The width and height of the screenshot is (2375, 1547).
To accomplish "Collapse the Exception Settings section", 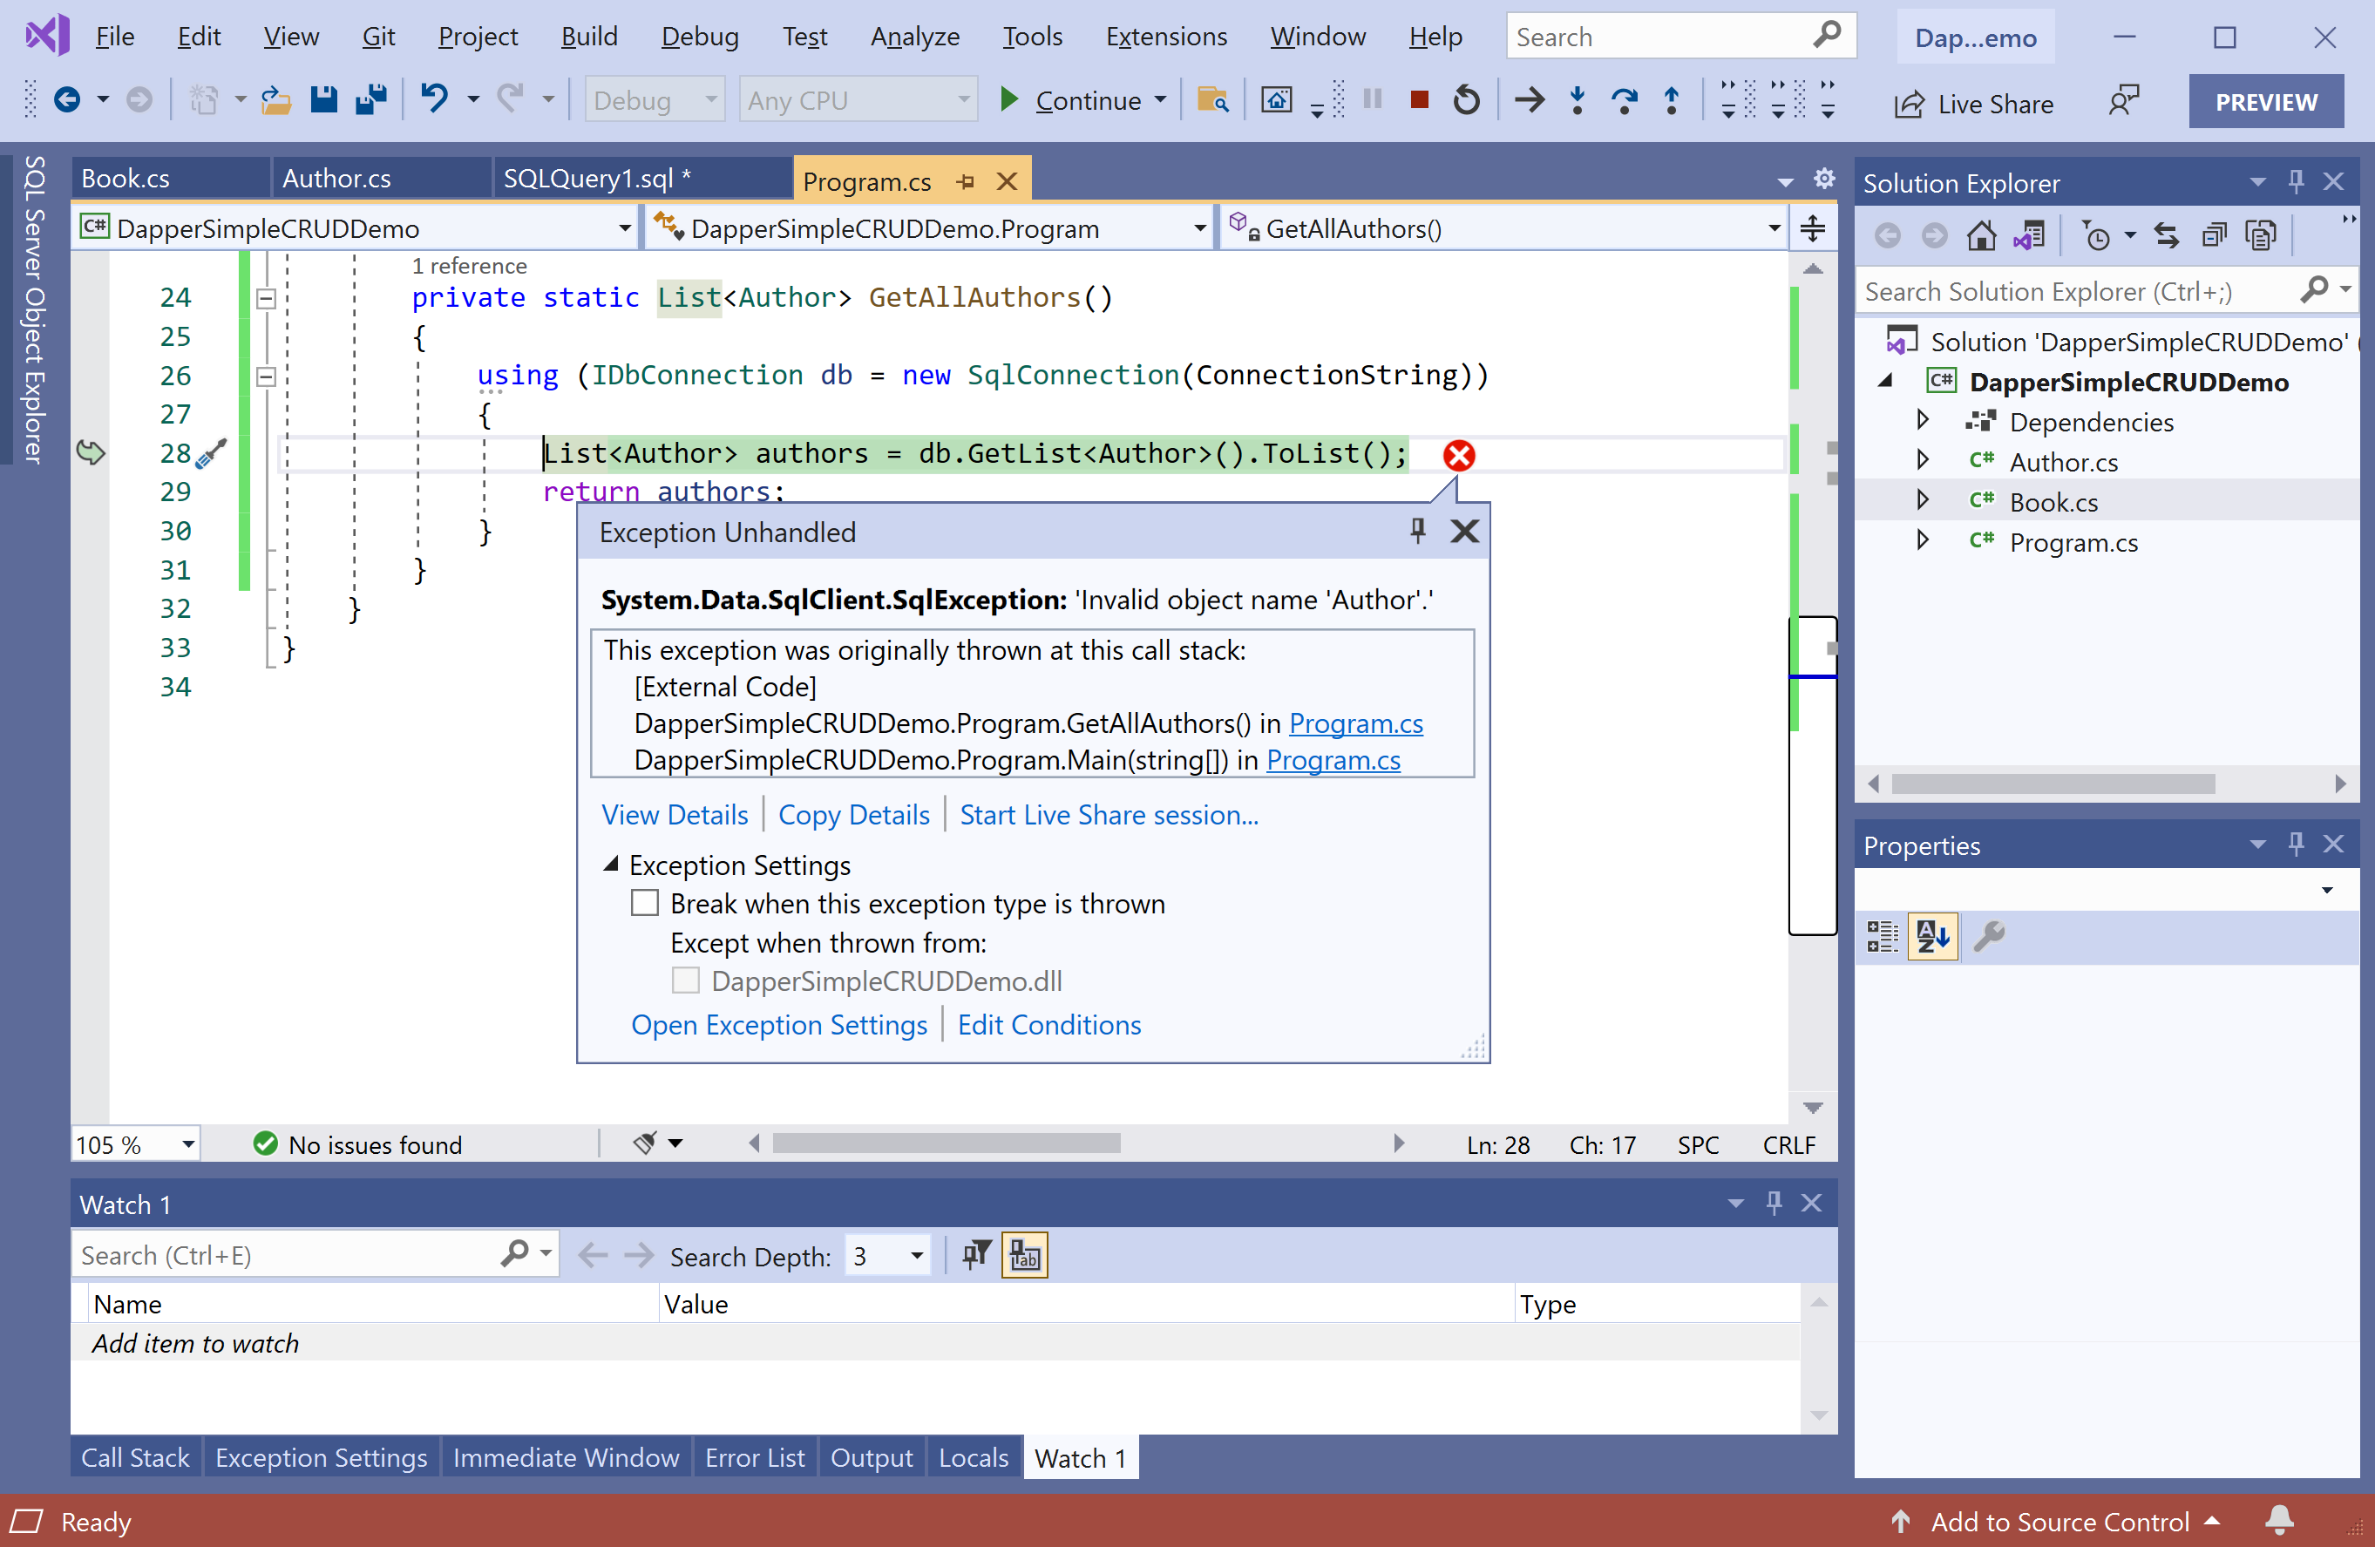I will [612, 865].
